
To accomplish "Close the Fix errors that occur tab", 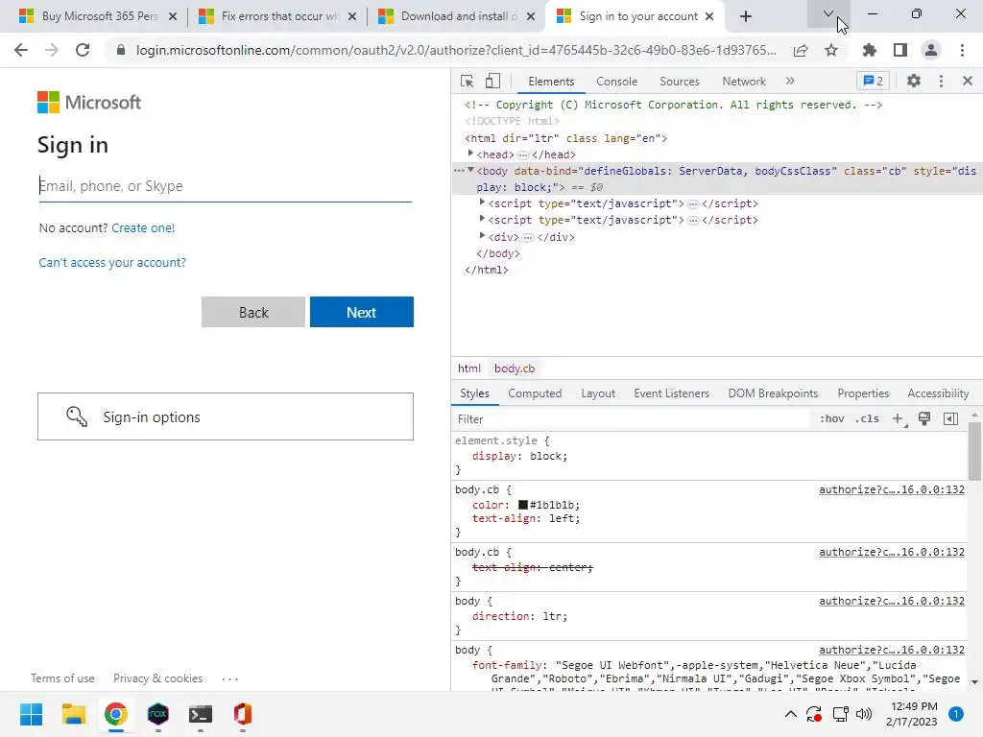I will pyautogui.click(x=352, y=16).
